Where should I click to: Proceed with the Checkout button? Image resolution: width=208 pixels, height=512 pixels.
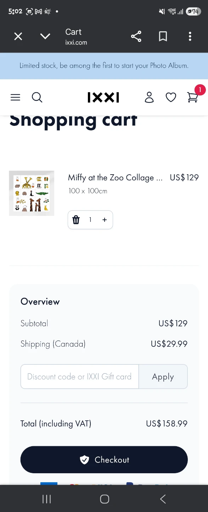[104, 460]
